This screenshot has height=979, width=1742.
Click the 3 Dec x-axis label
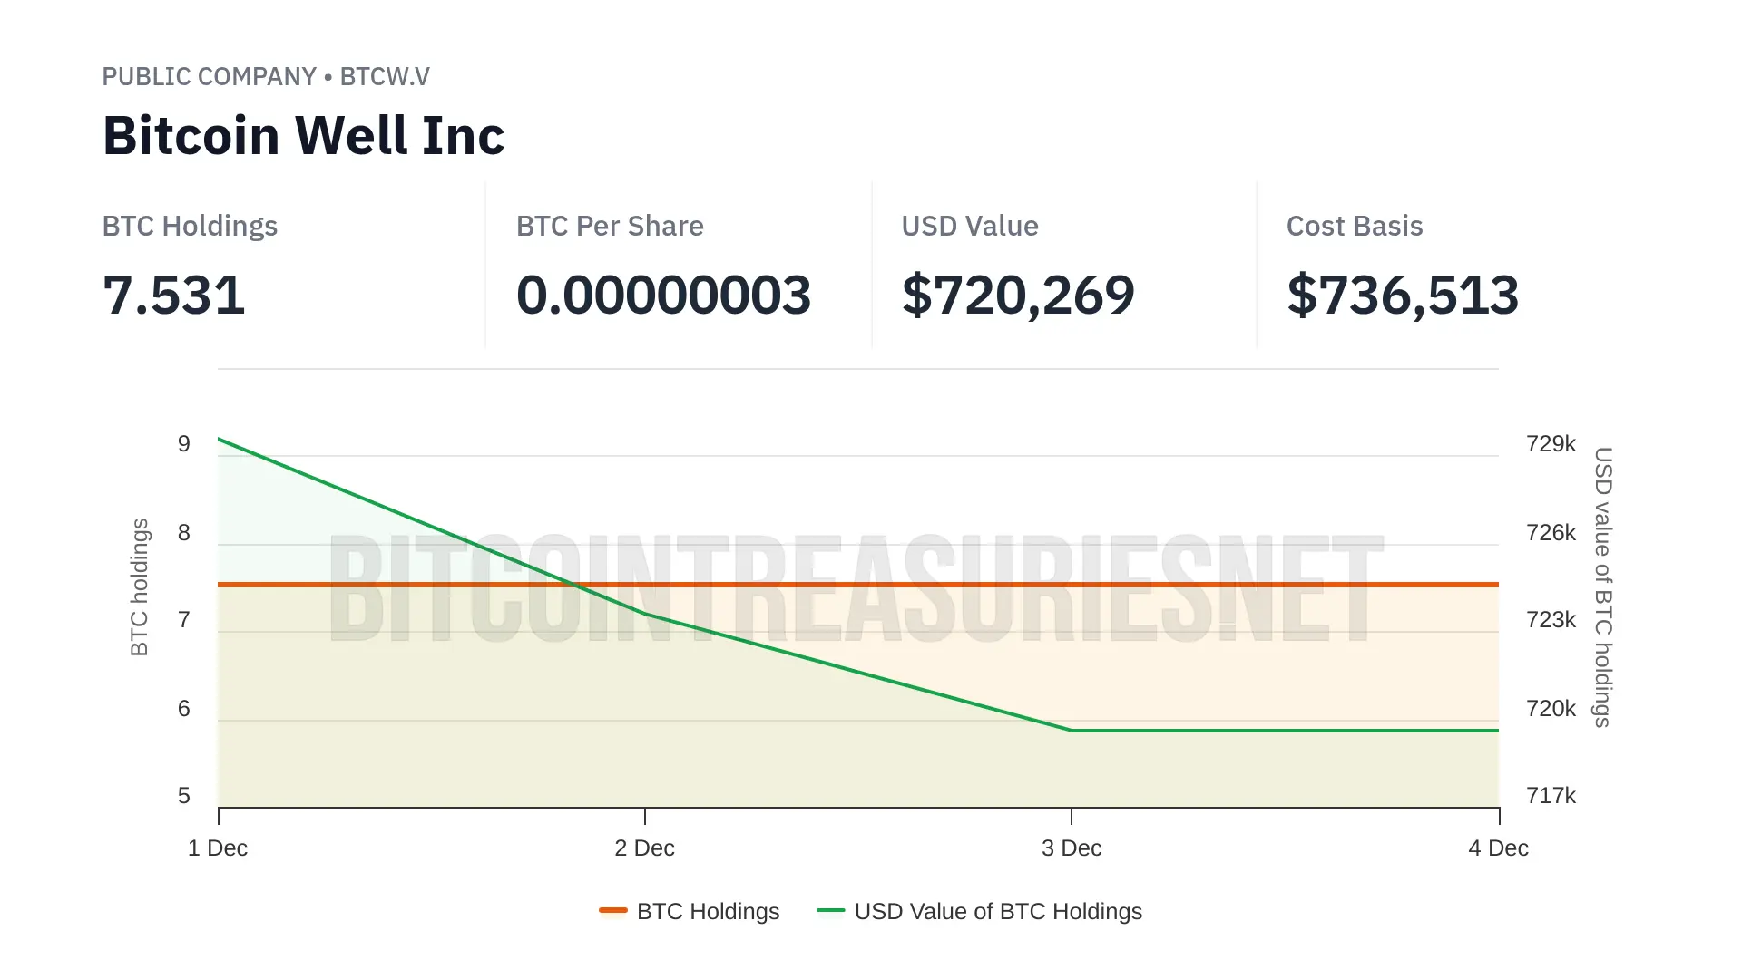pyautogui.click(x=1072, y=848)
